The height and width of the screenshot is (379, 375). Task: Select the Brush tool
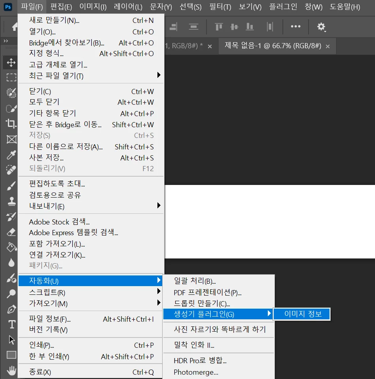[11, 186]
